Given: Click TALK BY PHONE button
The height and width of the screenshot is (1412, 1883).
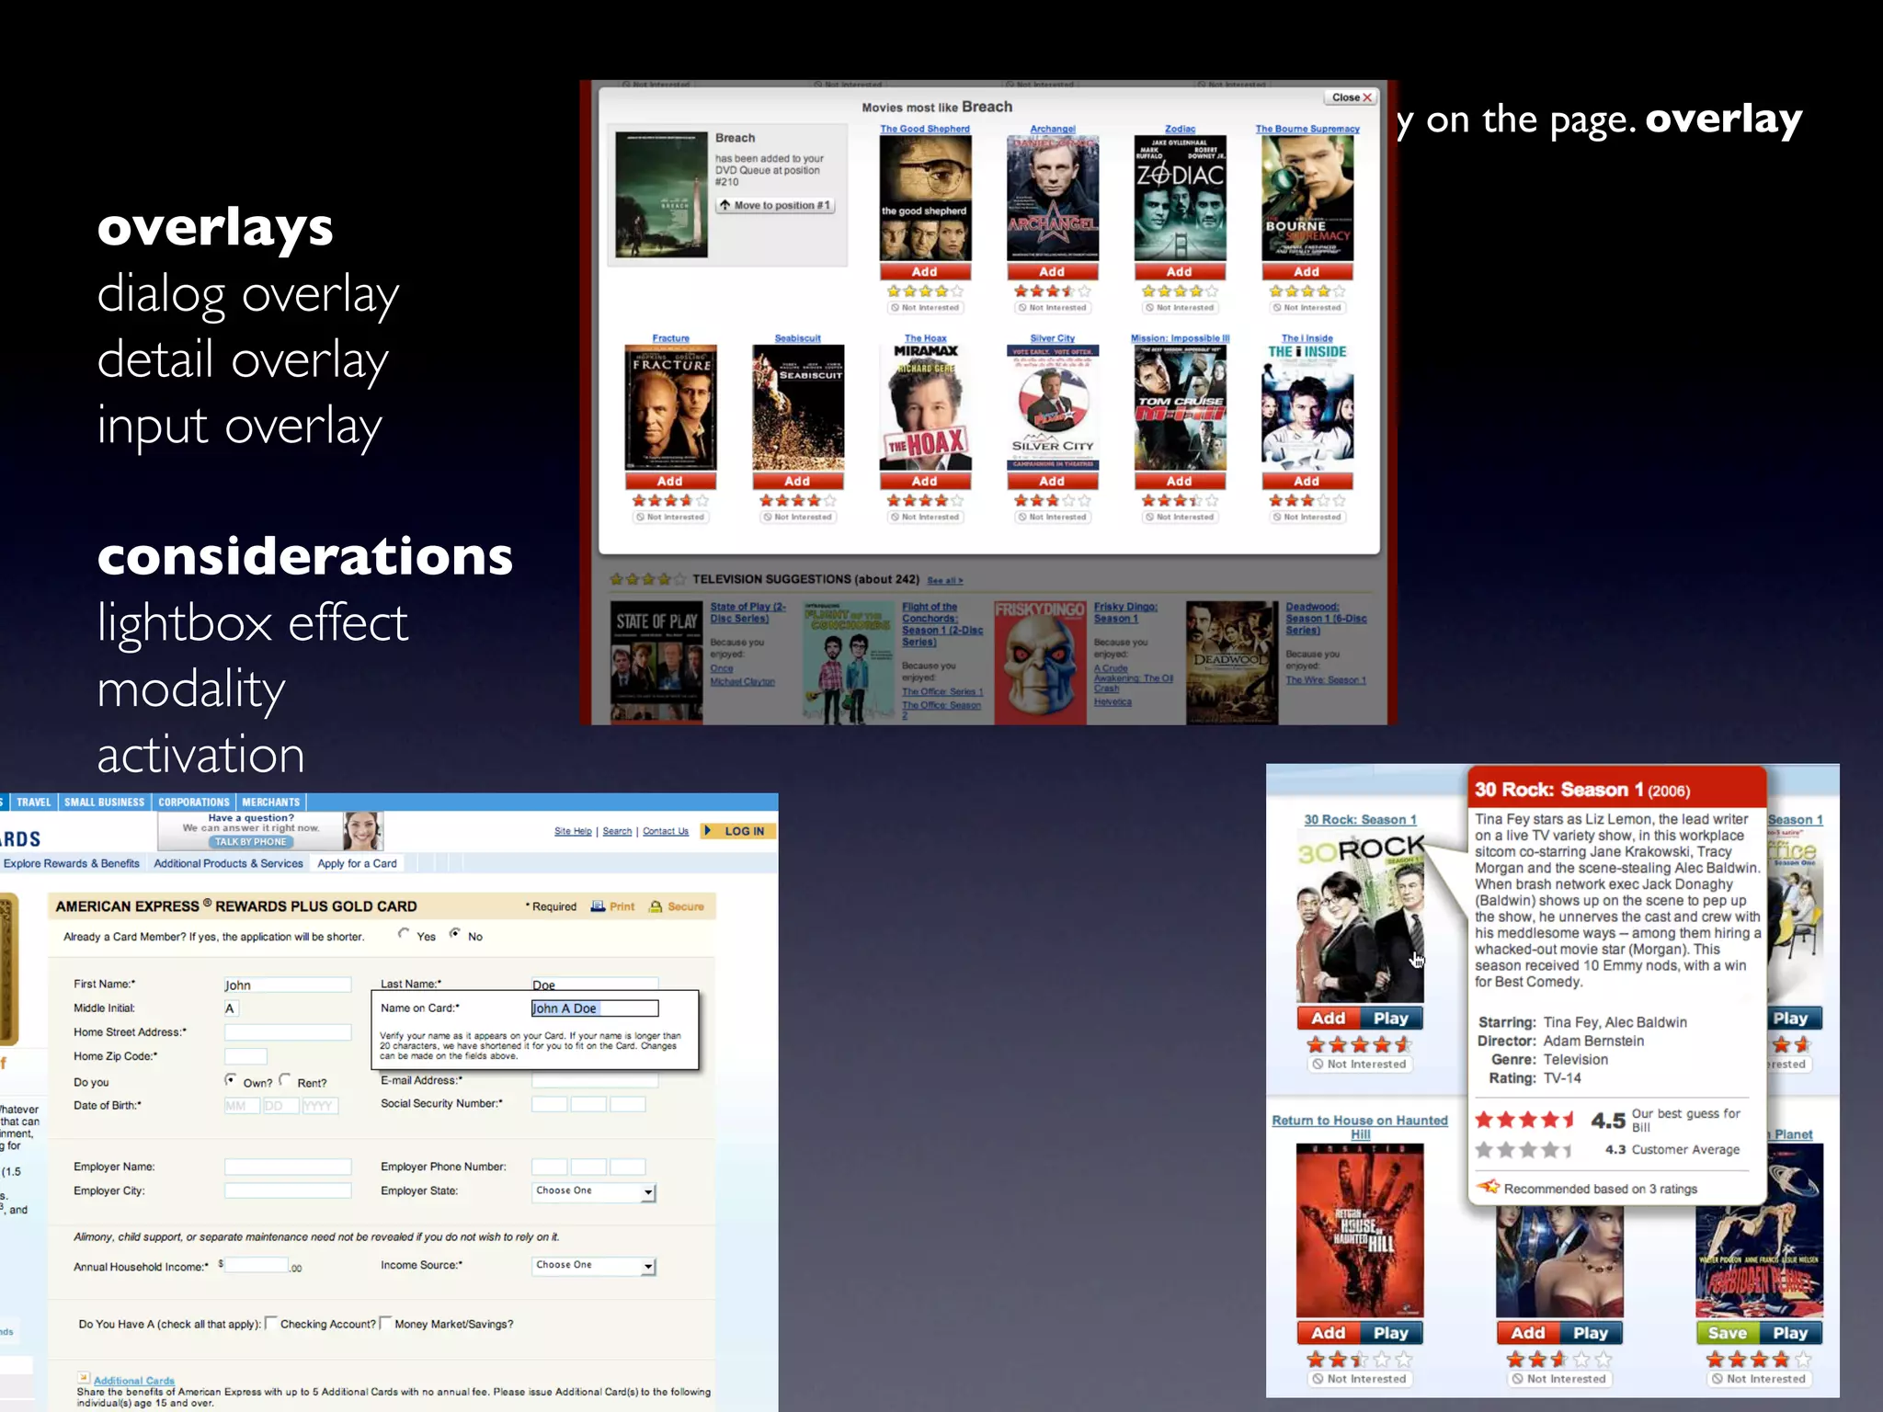Looking at the screenshot, I should (x=251, y=842).
